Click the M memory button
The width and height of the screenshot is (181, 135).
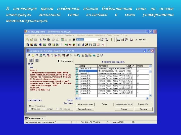pos(136,39)
